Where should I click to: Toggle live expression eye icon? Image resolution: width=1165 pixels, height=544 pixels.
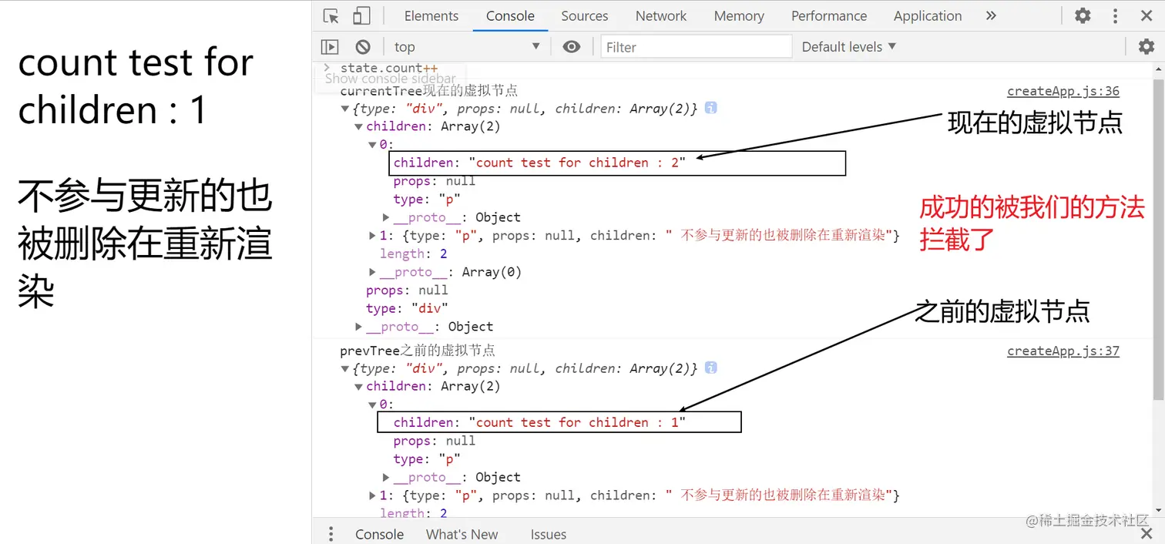tap(571, 47)
